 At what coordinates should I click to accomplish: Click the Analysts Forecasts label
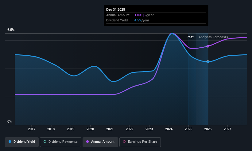pos(213,37)
